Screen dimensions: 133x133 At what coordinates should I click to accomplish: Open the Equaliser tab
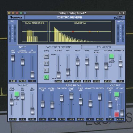[103, 47]
